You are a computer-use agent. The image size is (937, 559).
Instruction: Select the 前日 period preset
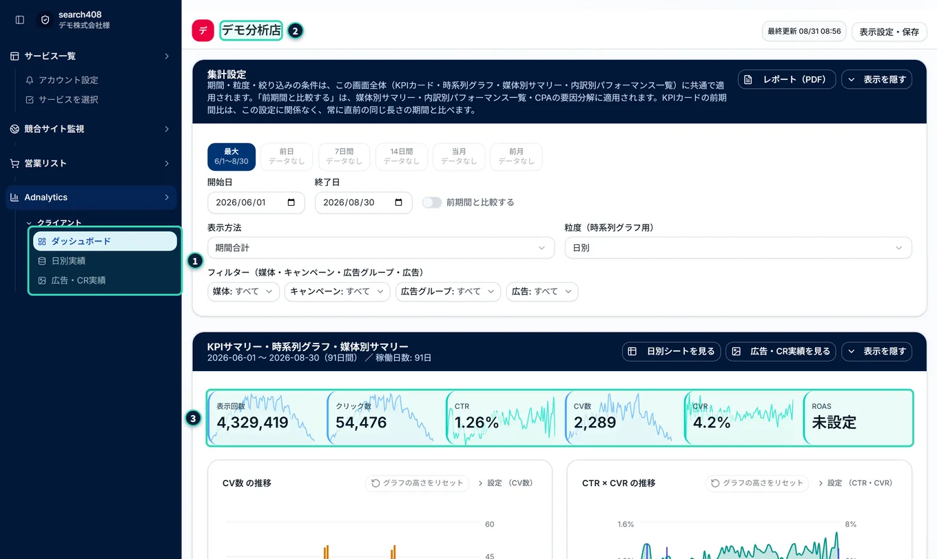287,156
